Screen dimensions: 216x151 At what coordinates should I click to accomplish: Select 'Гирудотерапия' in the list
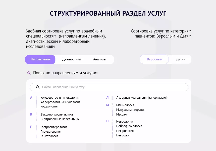click(51, 132)
